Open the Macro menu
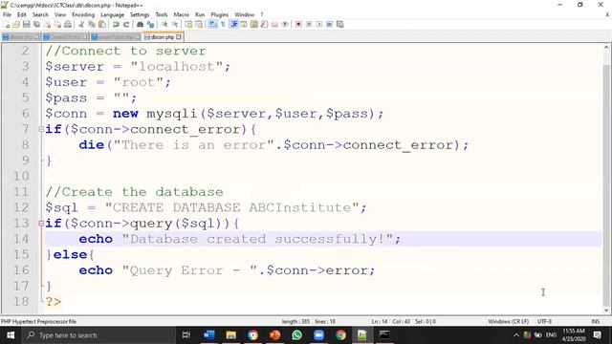The image size is (612, 344). 181,14
